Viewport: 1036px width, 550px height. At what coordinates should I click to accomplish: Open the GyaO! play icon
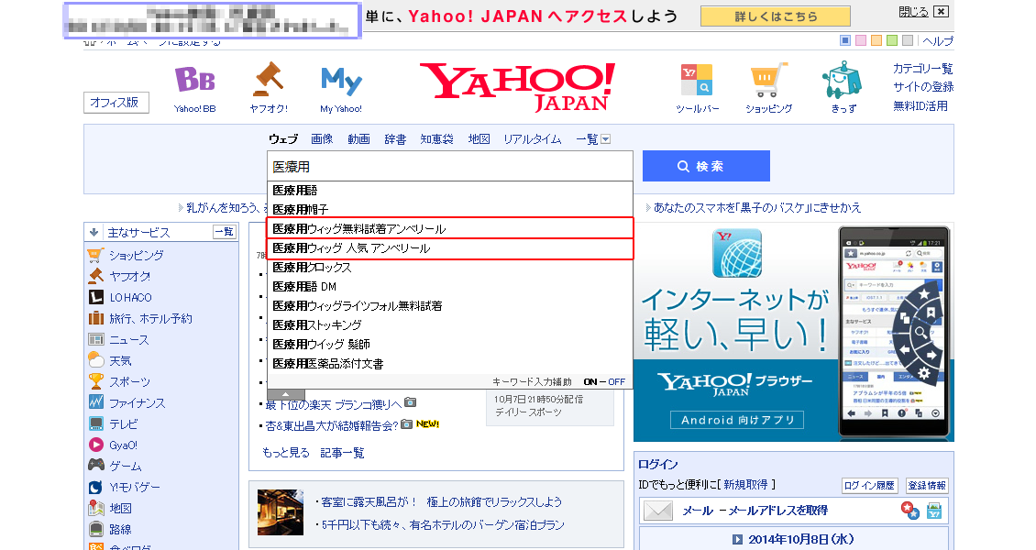(95, 445)
